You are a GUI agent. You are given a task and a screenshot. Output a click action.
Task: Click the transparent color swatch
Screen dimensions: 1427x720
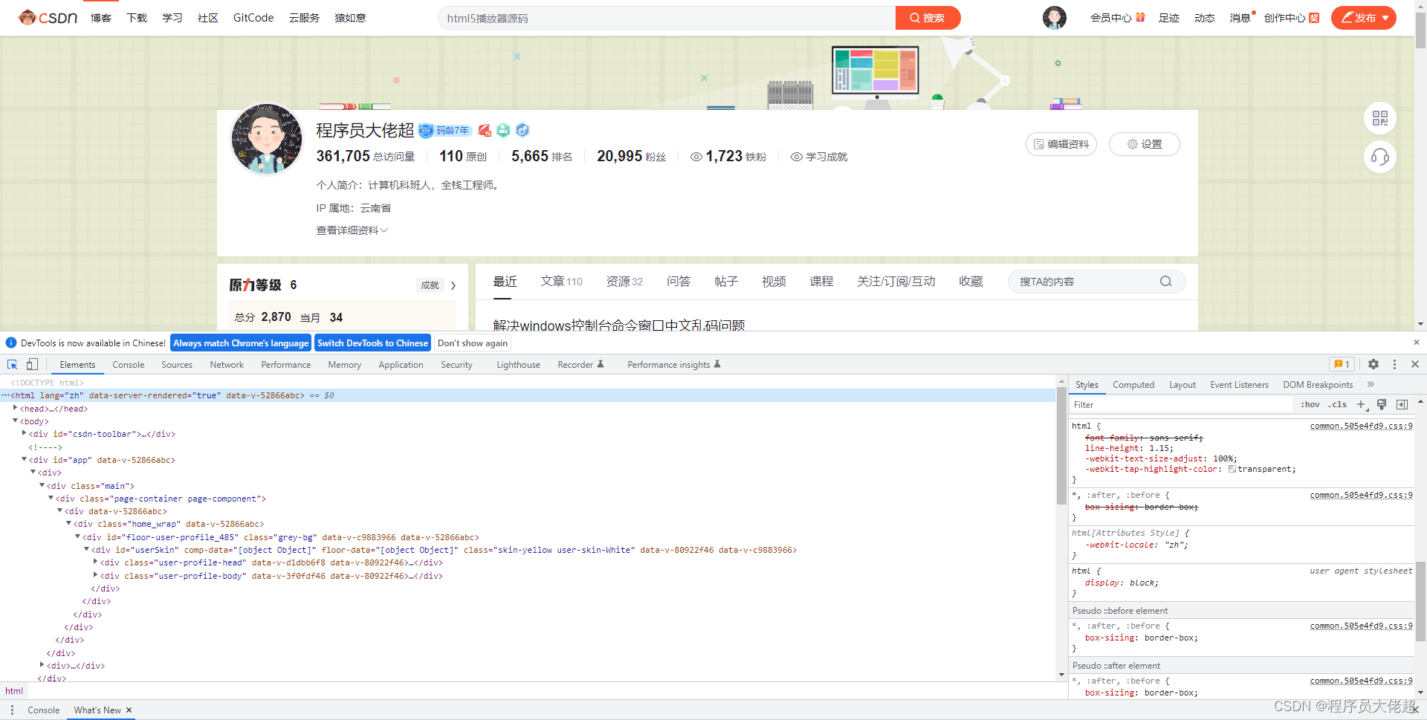click(x=1232, y=469)
